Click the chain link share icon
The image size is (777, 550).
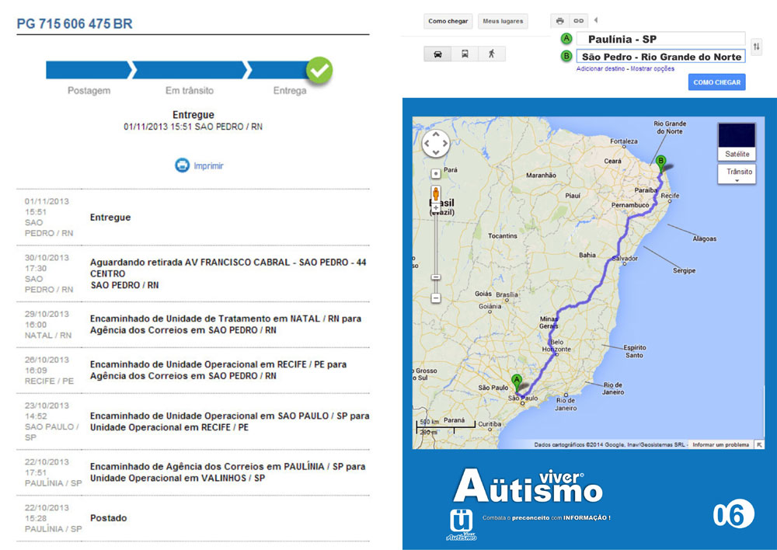[x=578, y=21]
